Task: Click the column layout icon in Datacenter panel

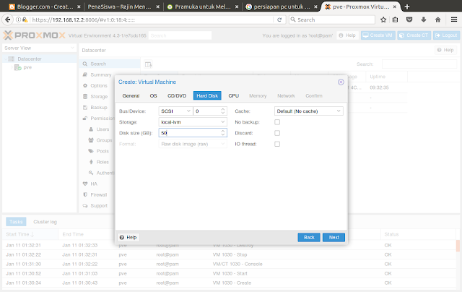Action: pos(148,64)
